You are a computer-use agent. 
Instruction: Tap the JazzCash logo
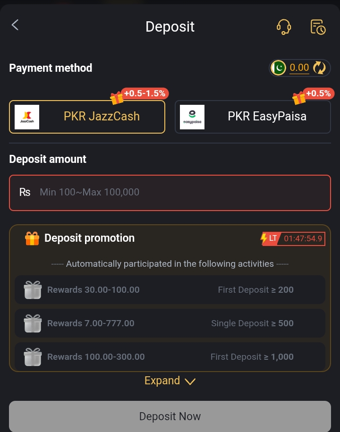tap(27, 117)
